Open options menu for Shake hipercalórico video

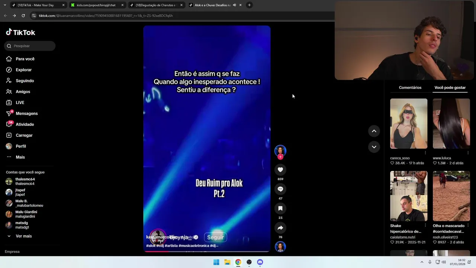pyautogui.click(x=425, y=226)
